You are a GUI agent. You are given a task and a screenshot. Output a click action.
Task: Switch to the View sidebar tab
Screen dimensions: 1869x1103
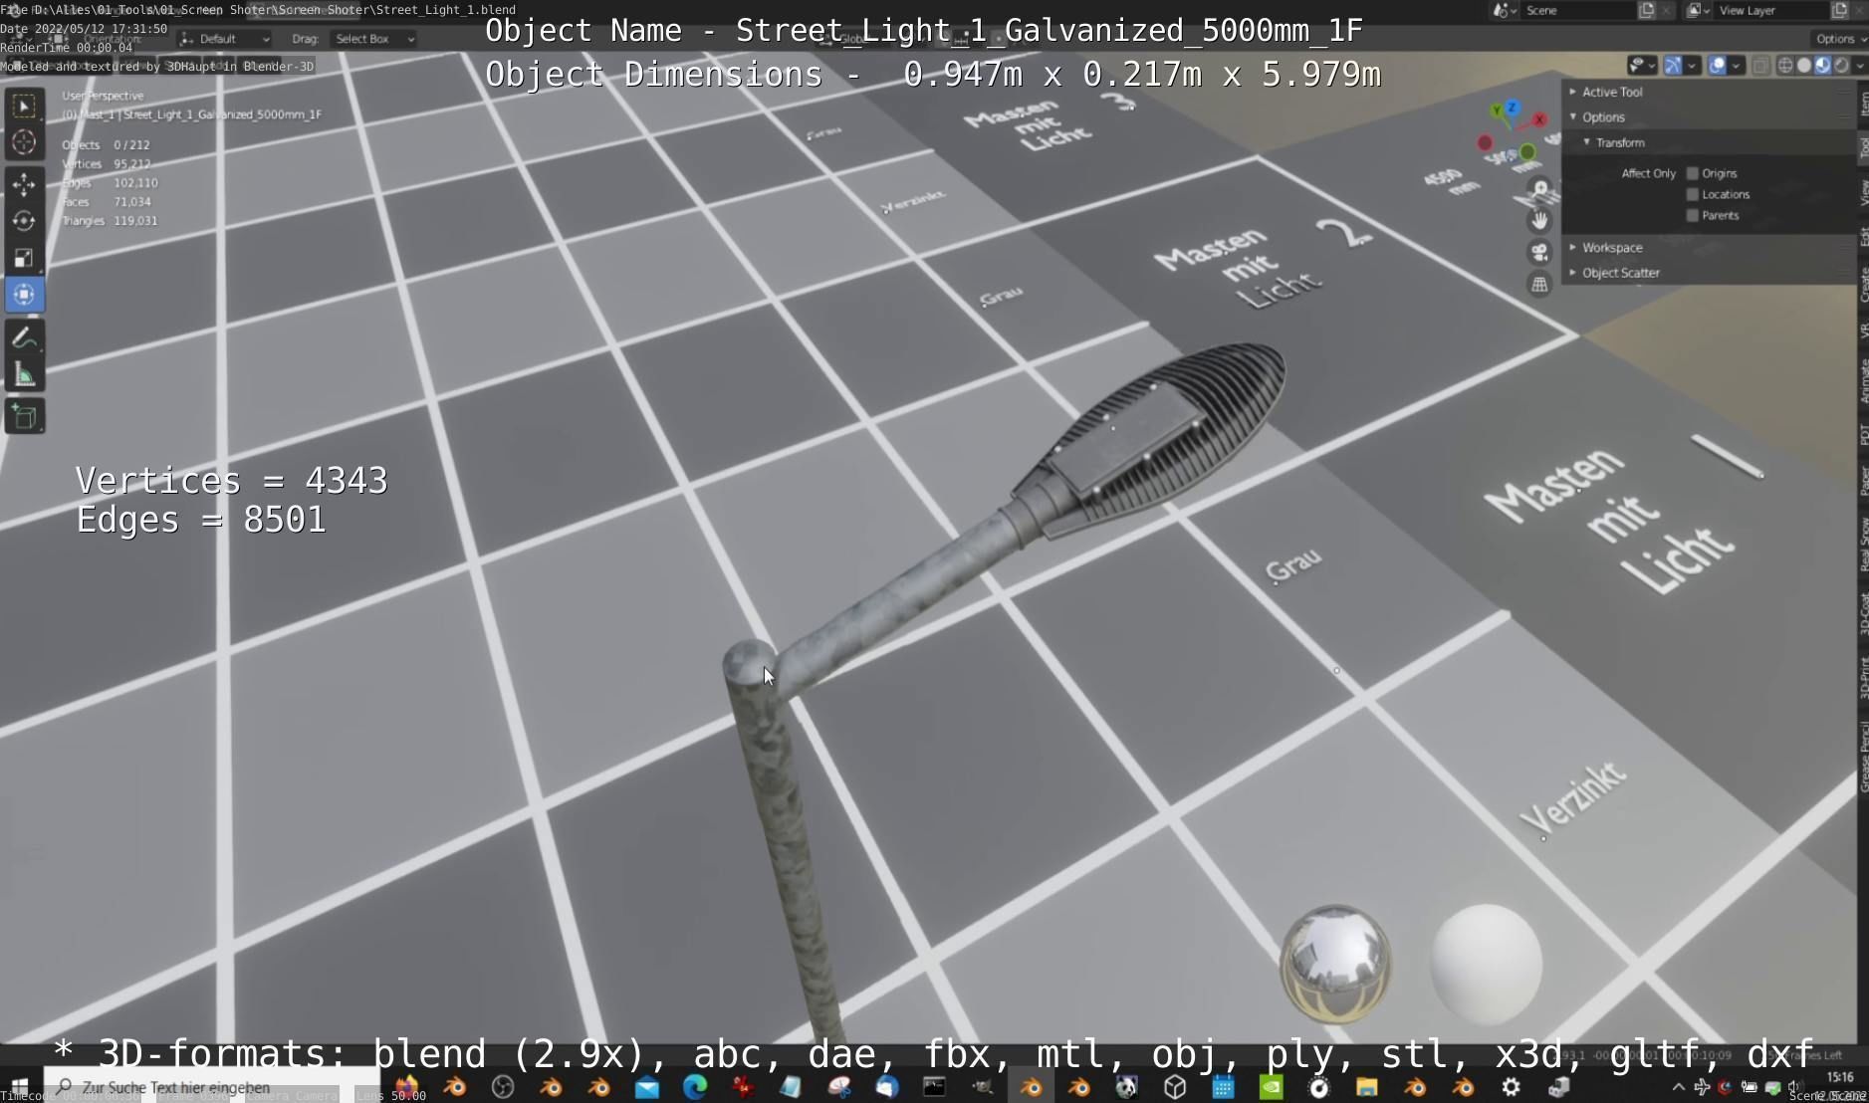pos(1863,193)
